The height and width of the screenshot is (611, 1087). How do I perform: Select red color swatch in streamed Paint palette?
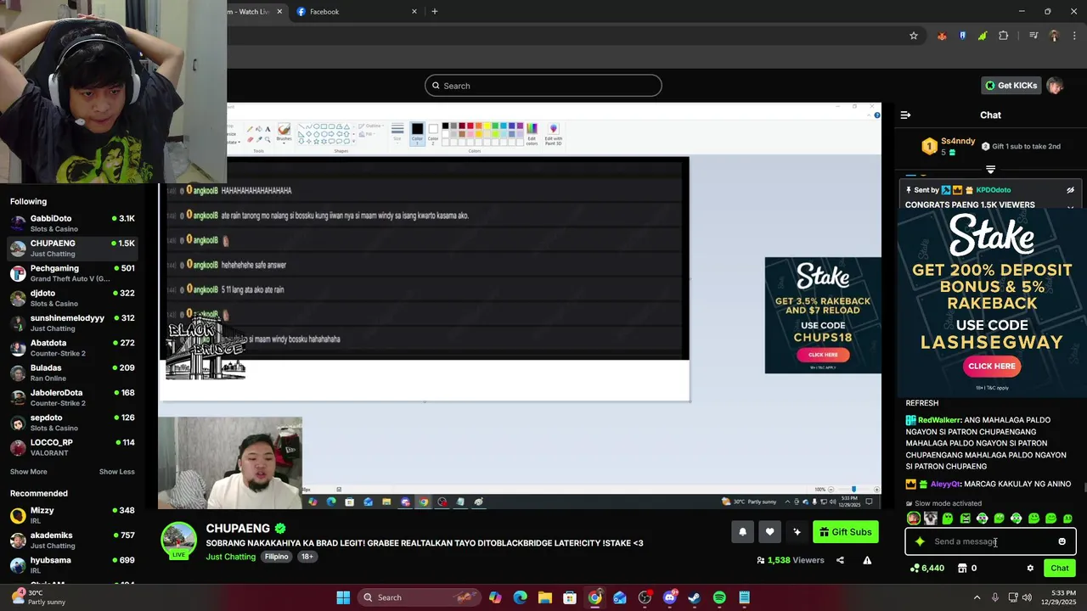pyautogui.click(x=470, y=126)
